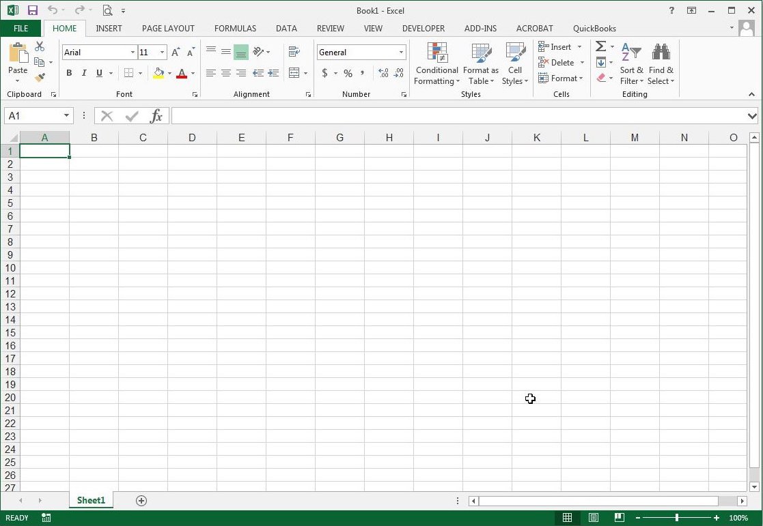Switch to Page Layout view in status bar
This screenshot has width=763, height=526.
pyautogui.click(x=594, y=517)
